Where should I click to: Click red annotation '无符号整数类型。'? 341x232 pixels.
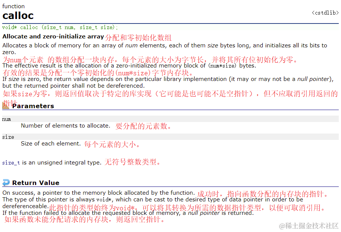click(132, 162)
